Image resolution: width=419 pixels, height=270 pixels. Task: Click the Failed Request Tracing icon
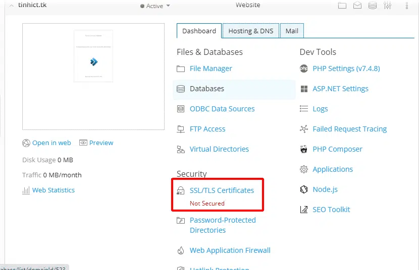click(304, 129)
